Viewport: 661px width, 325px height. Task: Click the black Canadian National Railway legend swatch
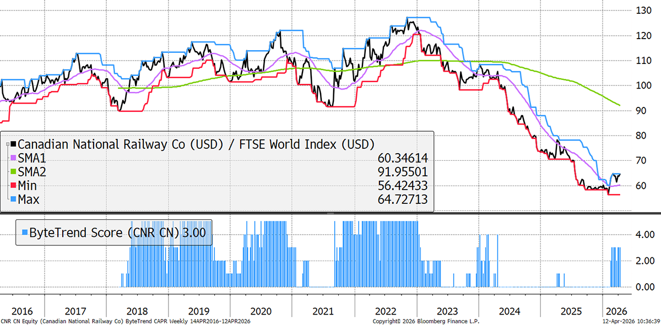point(14,144)
